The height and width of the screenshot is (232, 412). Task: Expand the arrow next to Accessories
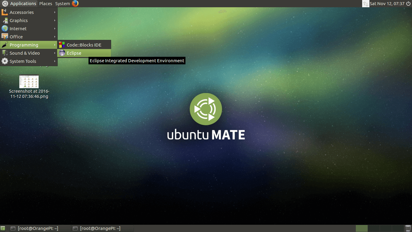click(55, 12)
